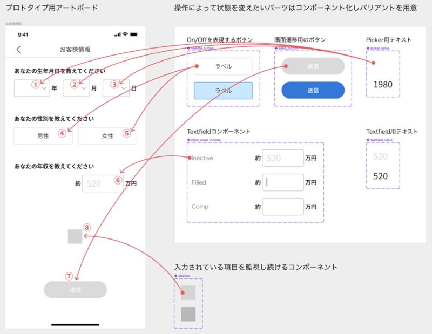This screenshot has width=432, height=334.
Task: Click the gray checker square in the phone artboard
Action: (75, 236)
